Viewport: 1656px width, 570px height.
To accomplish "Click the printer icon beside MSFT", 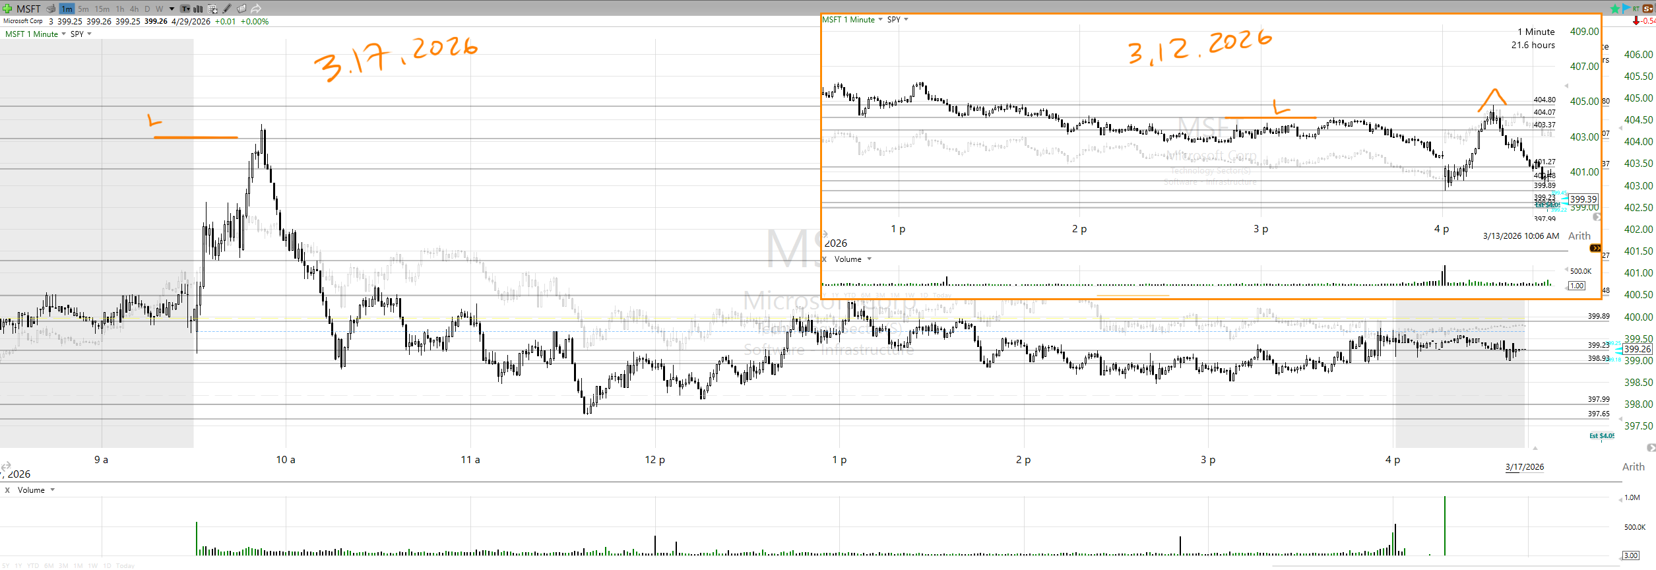I will [51, 9].
